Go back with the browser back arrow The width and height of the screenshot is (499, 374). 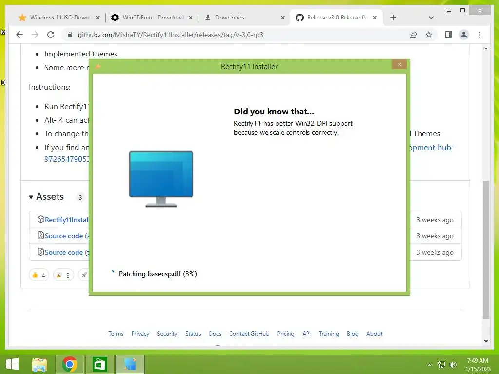click(x=19, y=35)
